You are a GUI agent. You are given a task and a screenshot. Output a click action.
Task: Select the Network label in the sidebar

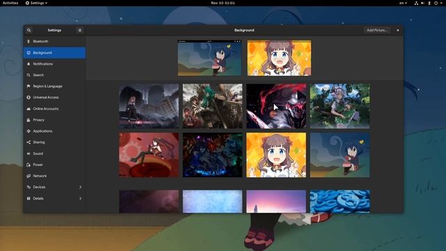click(x=40, y=176)
